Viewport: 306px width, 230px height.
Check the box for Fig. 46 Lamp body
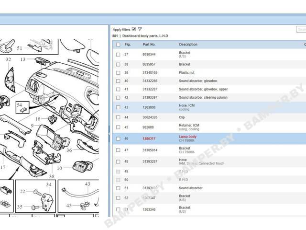(118, 138)
